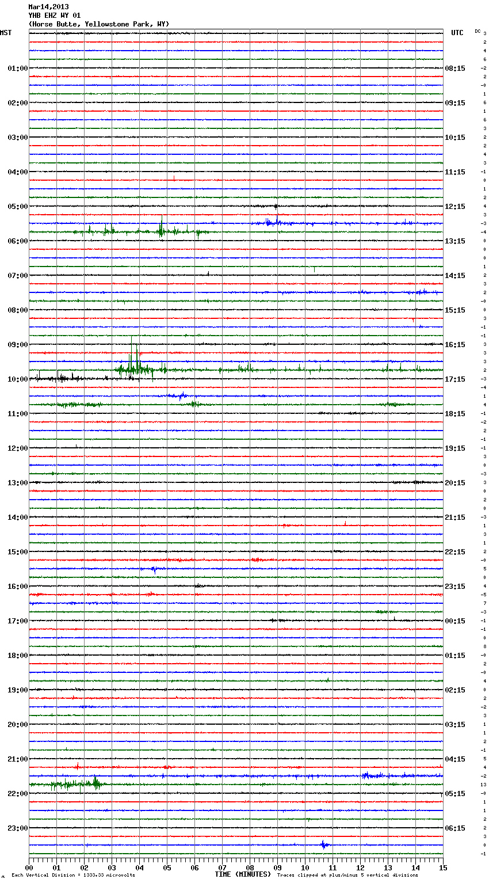The image size is (489, 883).
Task: Click the 14:15 UTC time label
Action: [x=455, y=276]
